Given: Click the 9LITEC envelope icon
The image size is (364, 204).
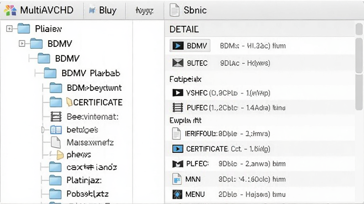Looking at the screenshot, I should (178, 63).
